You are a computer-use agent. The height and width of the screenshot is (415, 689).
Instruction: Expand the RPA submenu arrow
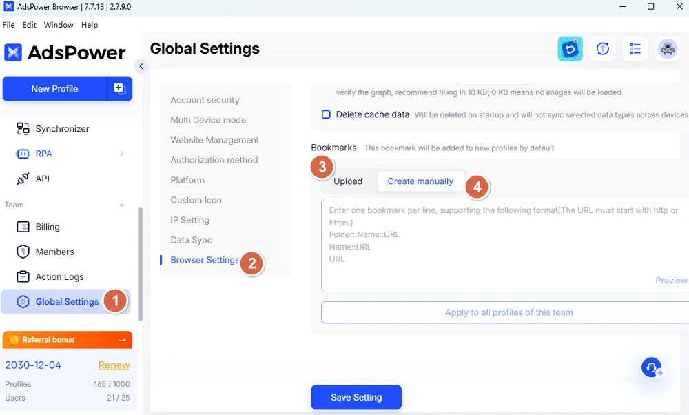122,154
